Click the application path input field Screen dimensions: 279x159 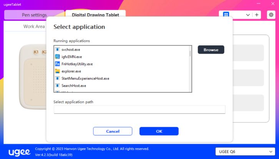point(139,110)
